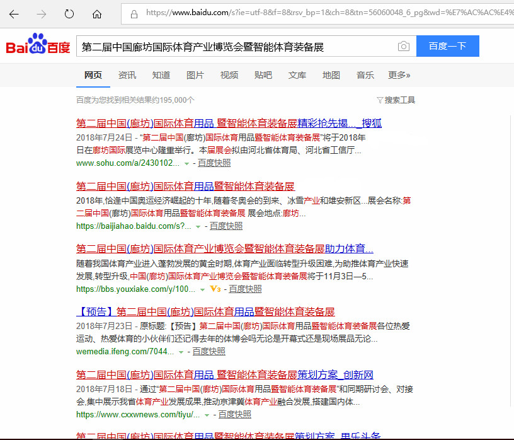This screenshot has width=514, height=440.
Task: Go back with the browser back arrow
Action: tap(14, 14)
